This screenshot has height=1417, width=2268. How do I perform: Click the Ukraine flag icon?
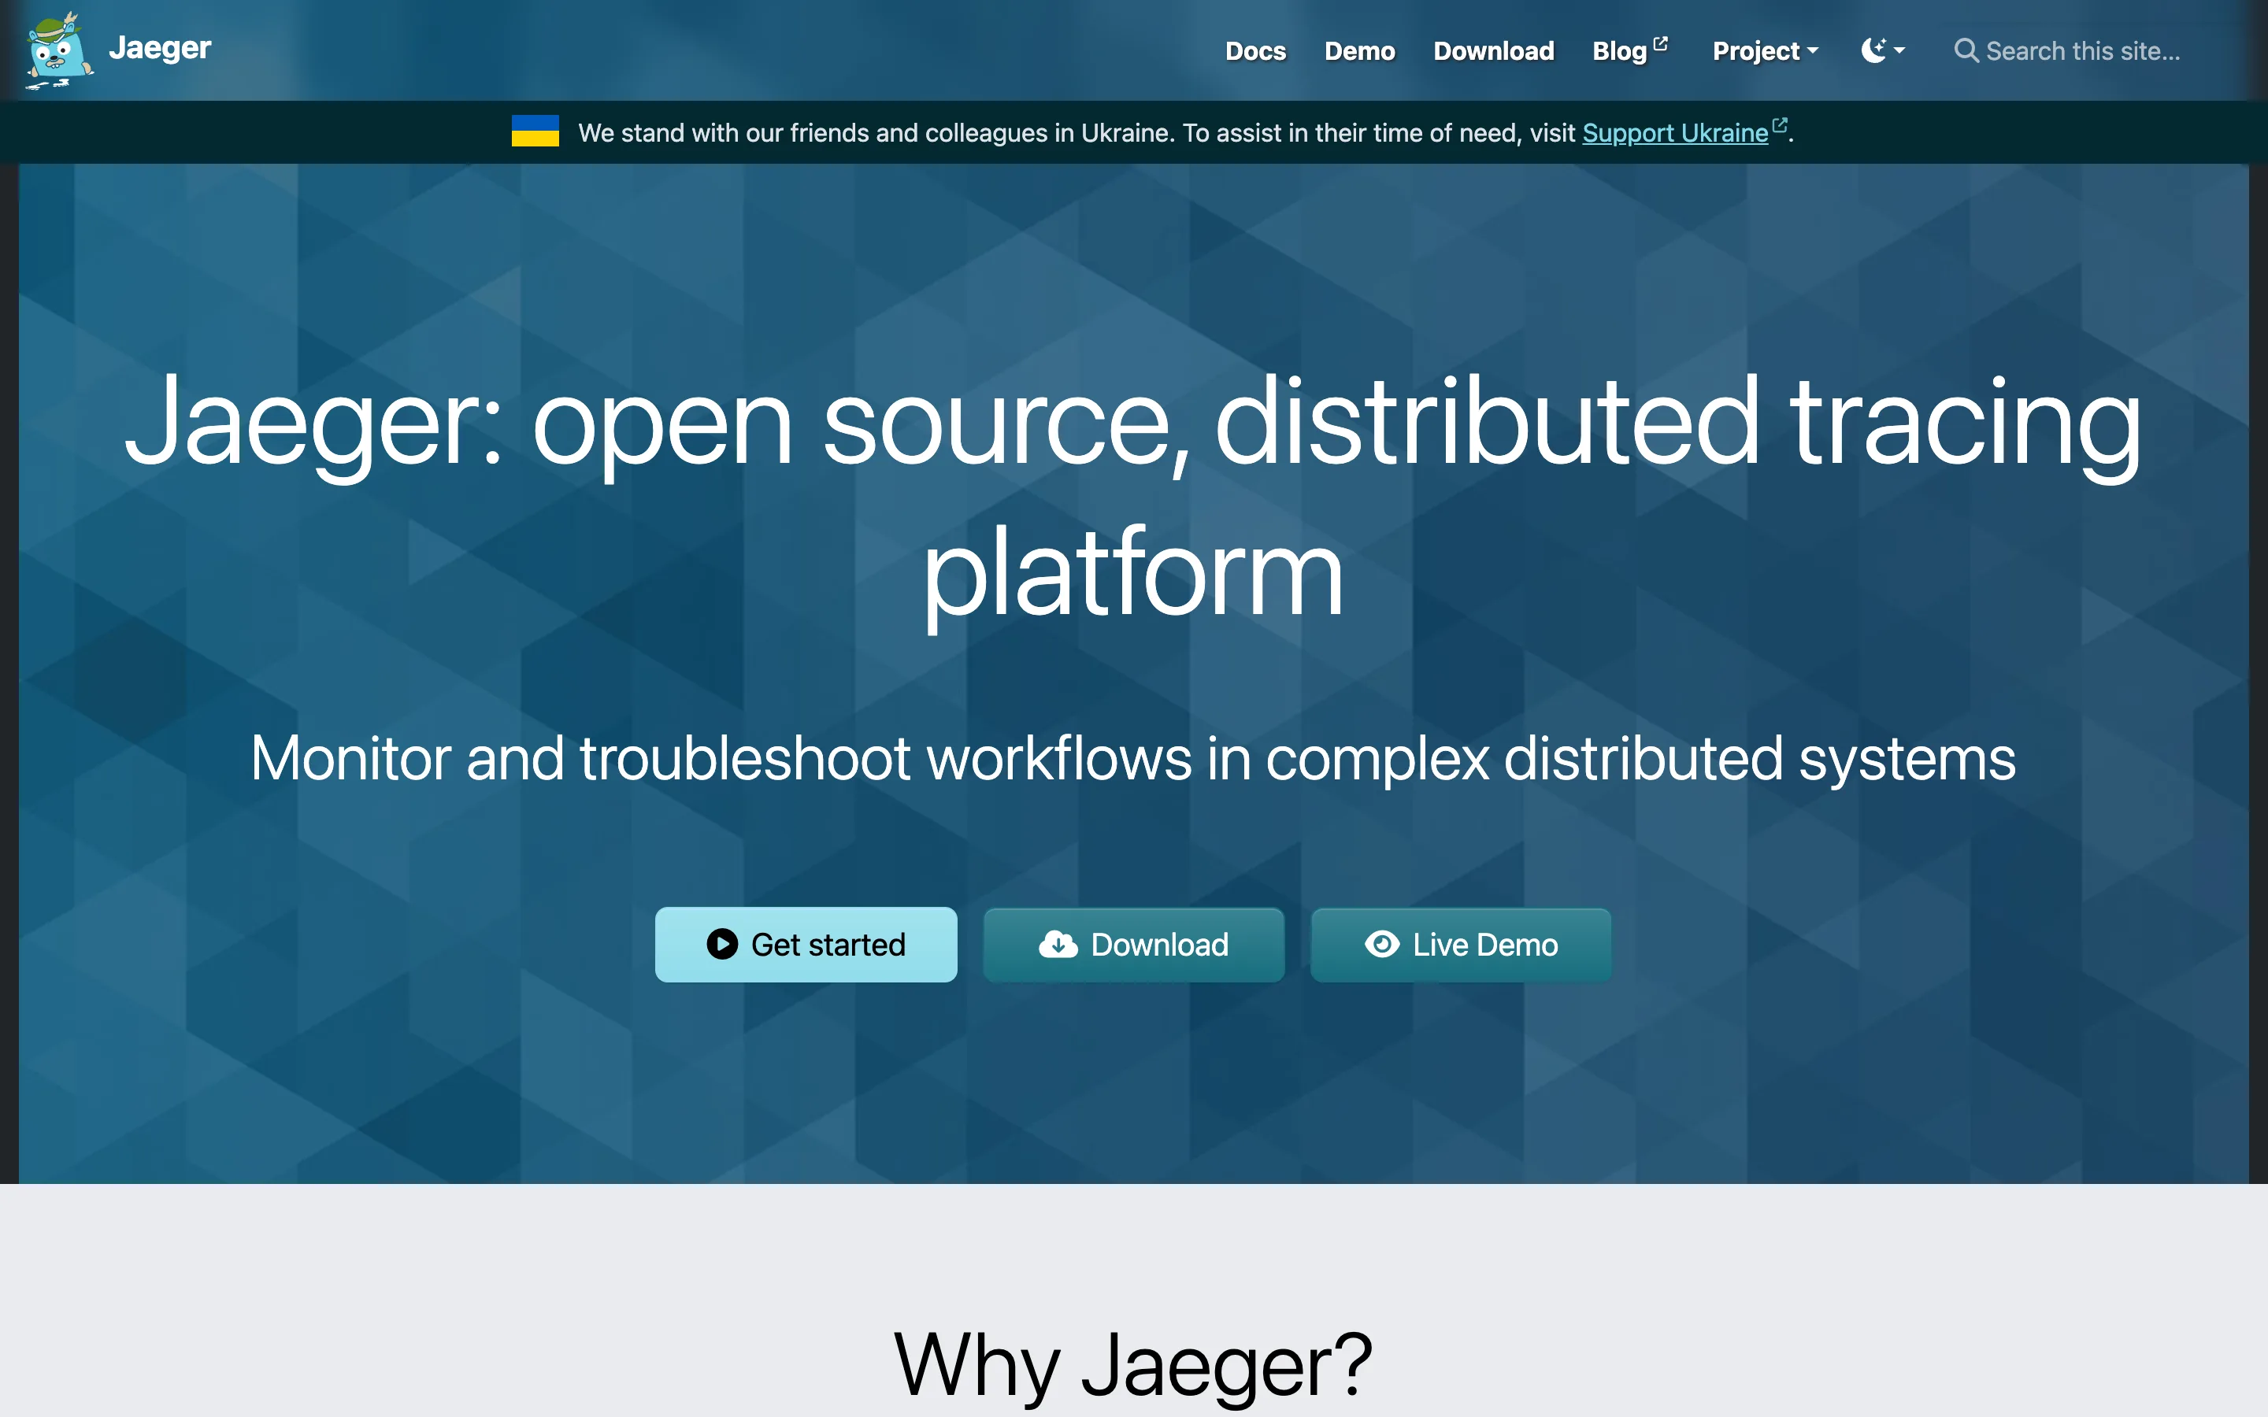point(535,131)
